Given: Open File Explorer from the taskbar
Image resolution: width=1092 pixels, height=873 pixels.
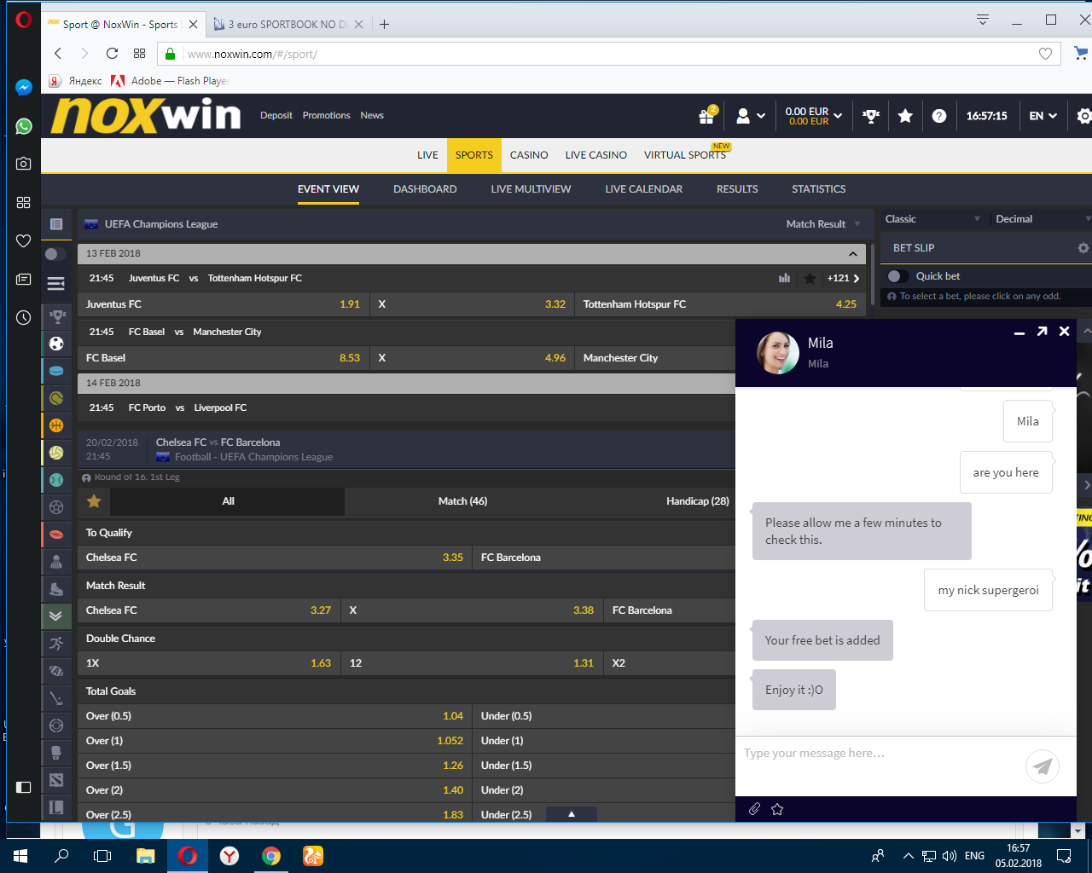Looking at the screenshot, I should point(146,856).
